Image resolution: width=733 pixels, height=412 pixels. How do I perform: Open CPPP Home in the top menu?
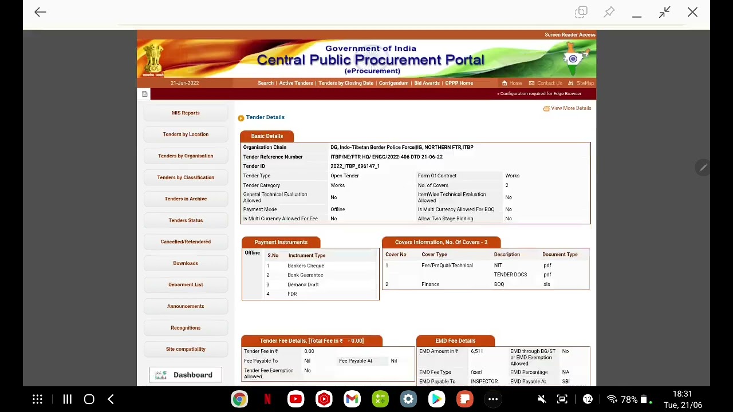(459, 83)
